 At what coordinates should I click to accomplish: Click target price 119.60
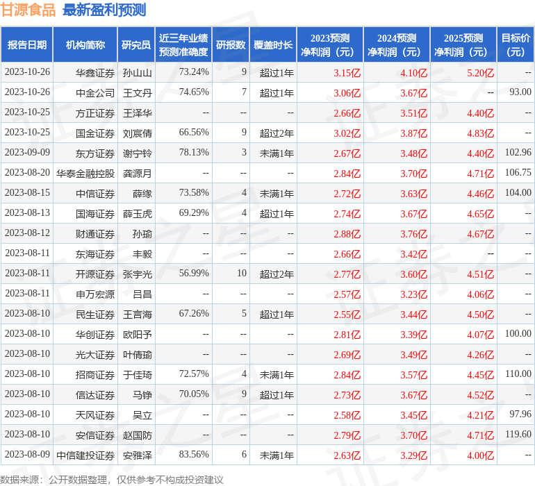click(518, 434)
